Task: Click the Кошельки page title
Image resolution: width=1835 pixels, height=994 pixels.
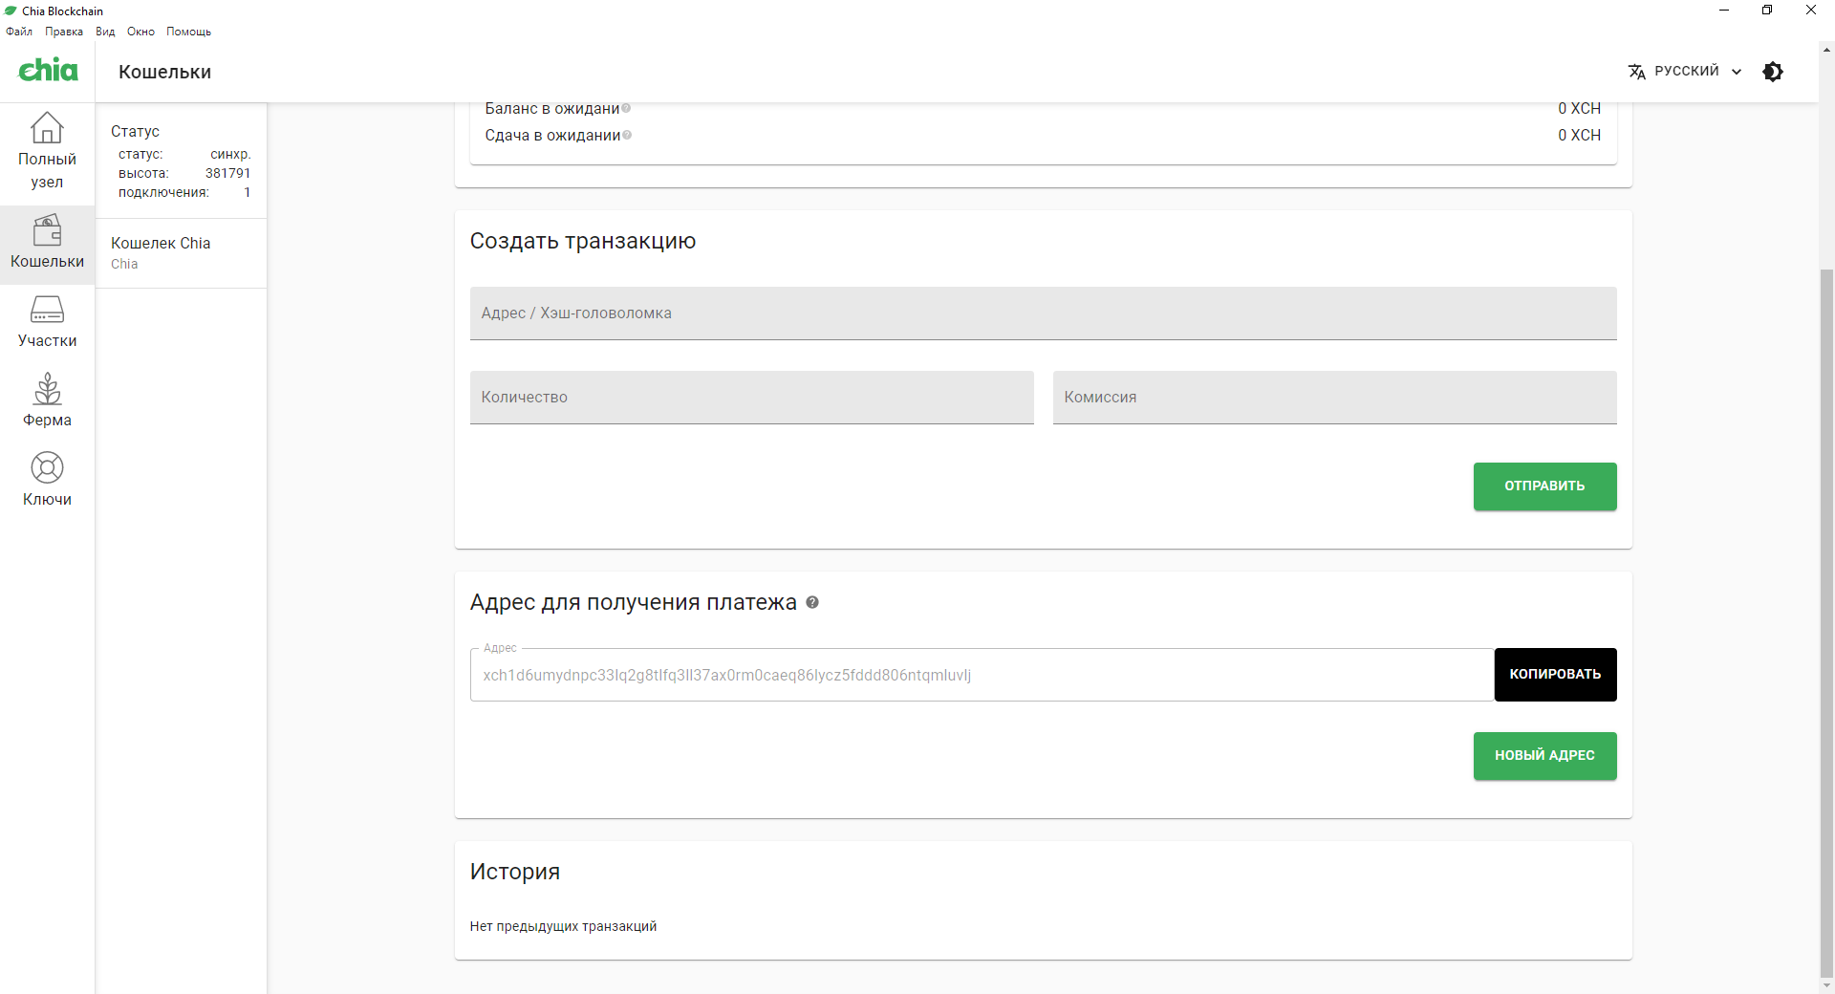Action: click(x=164, y=72)
